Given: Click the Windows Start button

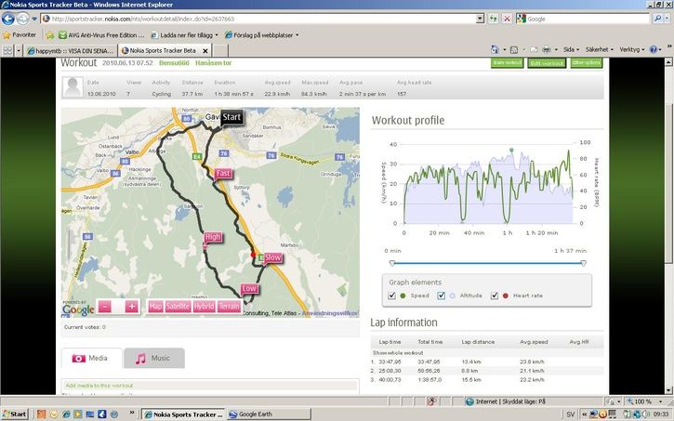Looking at the screenshot, I should coord(15,414).
